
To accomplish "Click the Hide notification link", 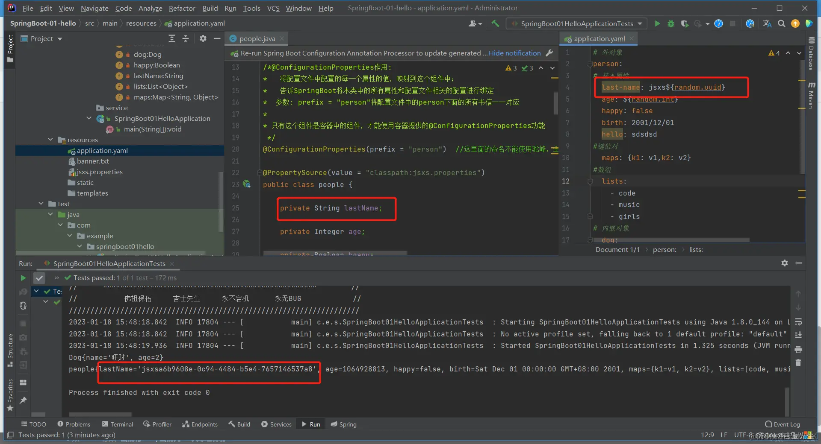I will [x=514, y=53].
